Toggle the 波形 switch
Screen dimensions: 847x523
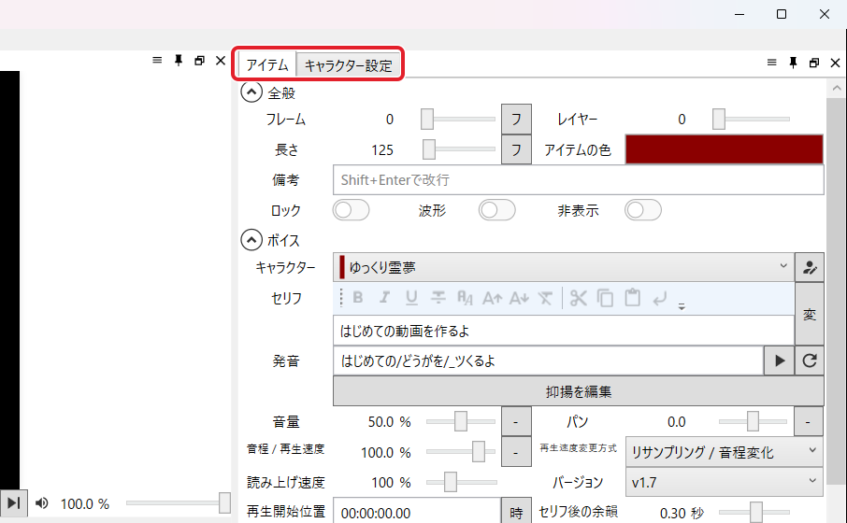pyautogui.click(x=497, y=210)
